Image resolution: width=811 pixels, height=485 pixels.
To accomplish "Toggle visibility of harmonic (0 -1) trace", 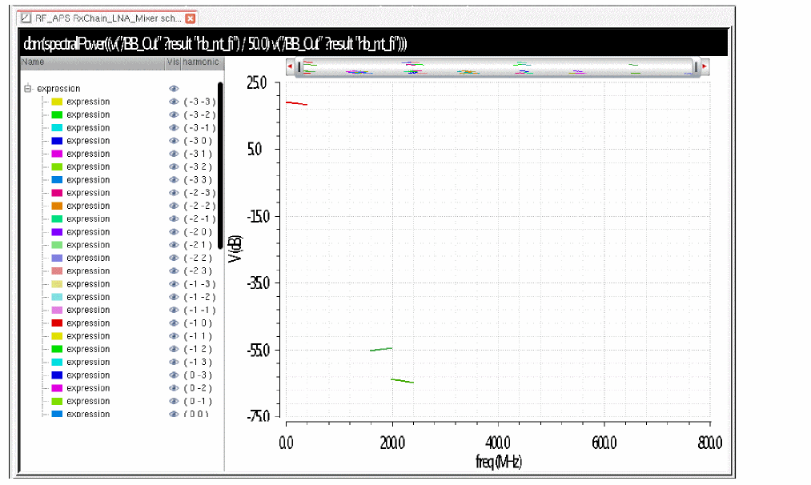I will pyautogui.click(x=174, y=401).
